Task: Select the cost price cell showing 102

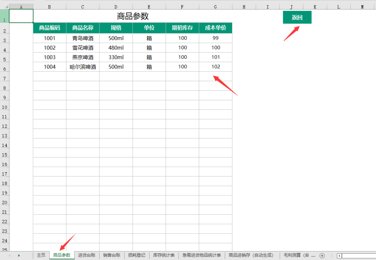Action: (216, 67)
